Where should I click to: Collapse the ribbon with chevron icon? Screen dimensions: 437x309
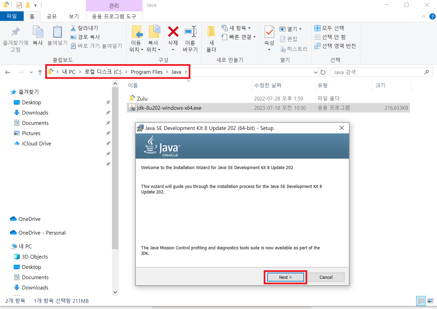424,16
